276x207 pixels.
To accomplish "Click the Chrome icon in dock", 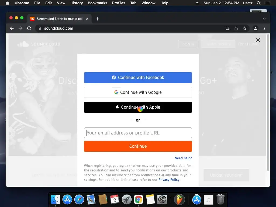I will [x=138, y=200].
